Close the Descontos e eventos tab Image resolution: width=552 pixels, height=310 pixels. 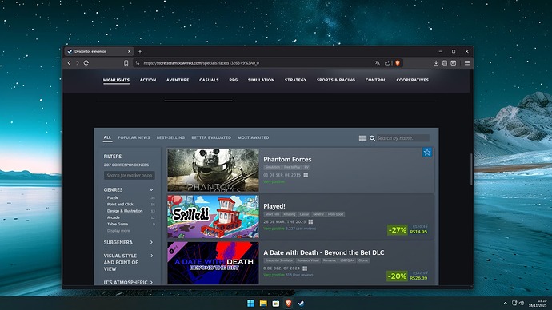coord(129,51)
